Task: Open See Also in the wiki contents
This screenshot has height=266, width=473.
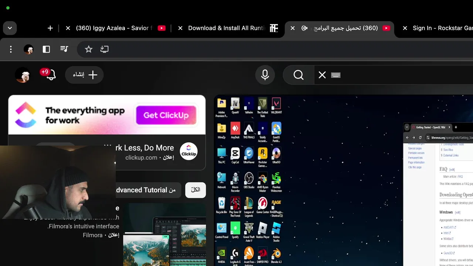Action: 448,150
